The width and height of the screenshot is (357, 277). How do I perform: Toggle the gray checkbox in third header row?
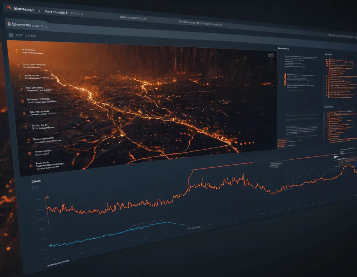point(11,35)
